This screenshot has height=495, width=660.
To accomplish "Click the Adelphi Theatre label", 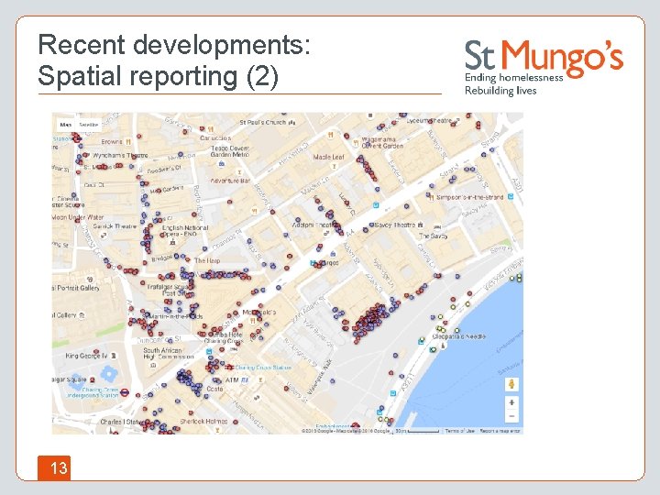I will click(313, 225).
